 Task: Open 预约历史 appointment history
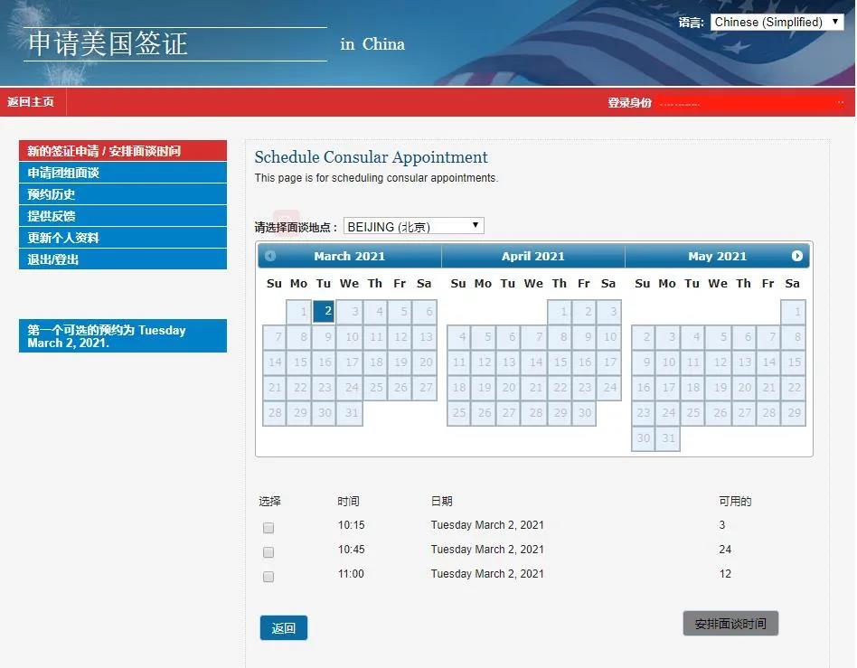click(123, 194)
